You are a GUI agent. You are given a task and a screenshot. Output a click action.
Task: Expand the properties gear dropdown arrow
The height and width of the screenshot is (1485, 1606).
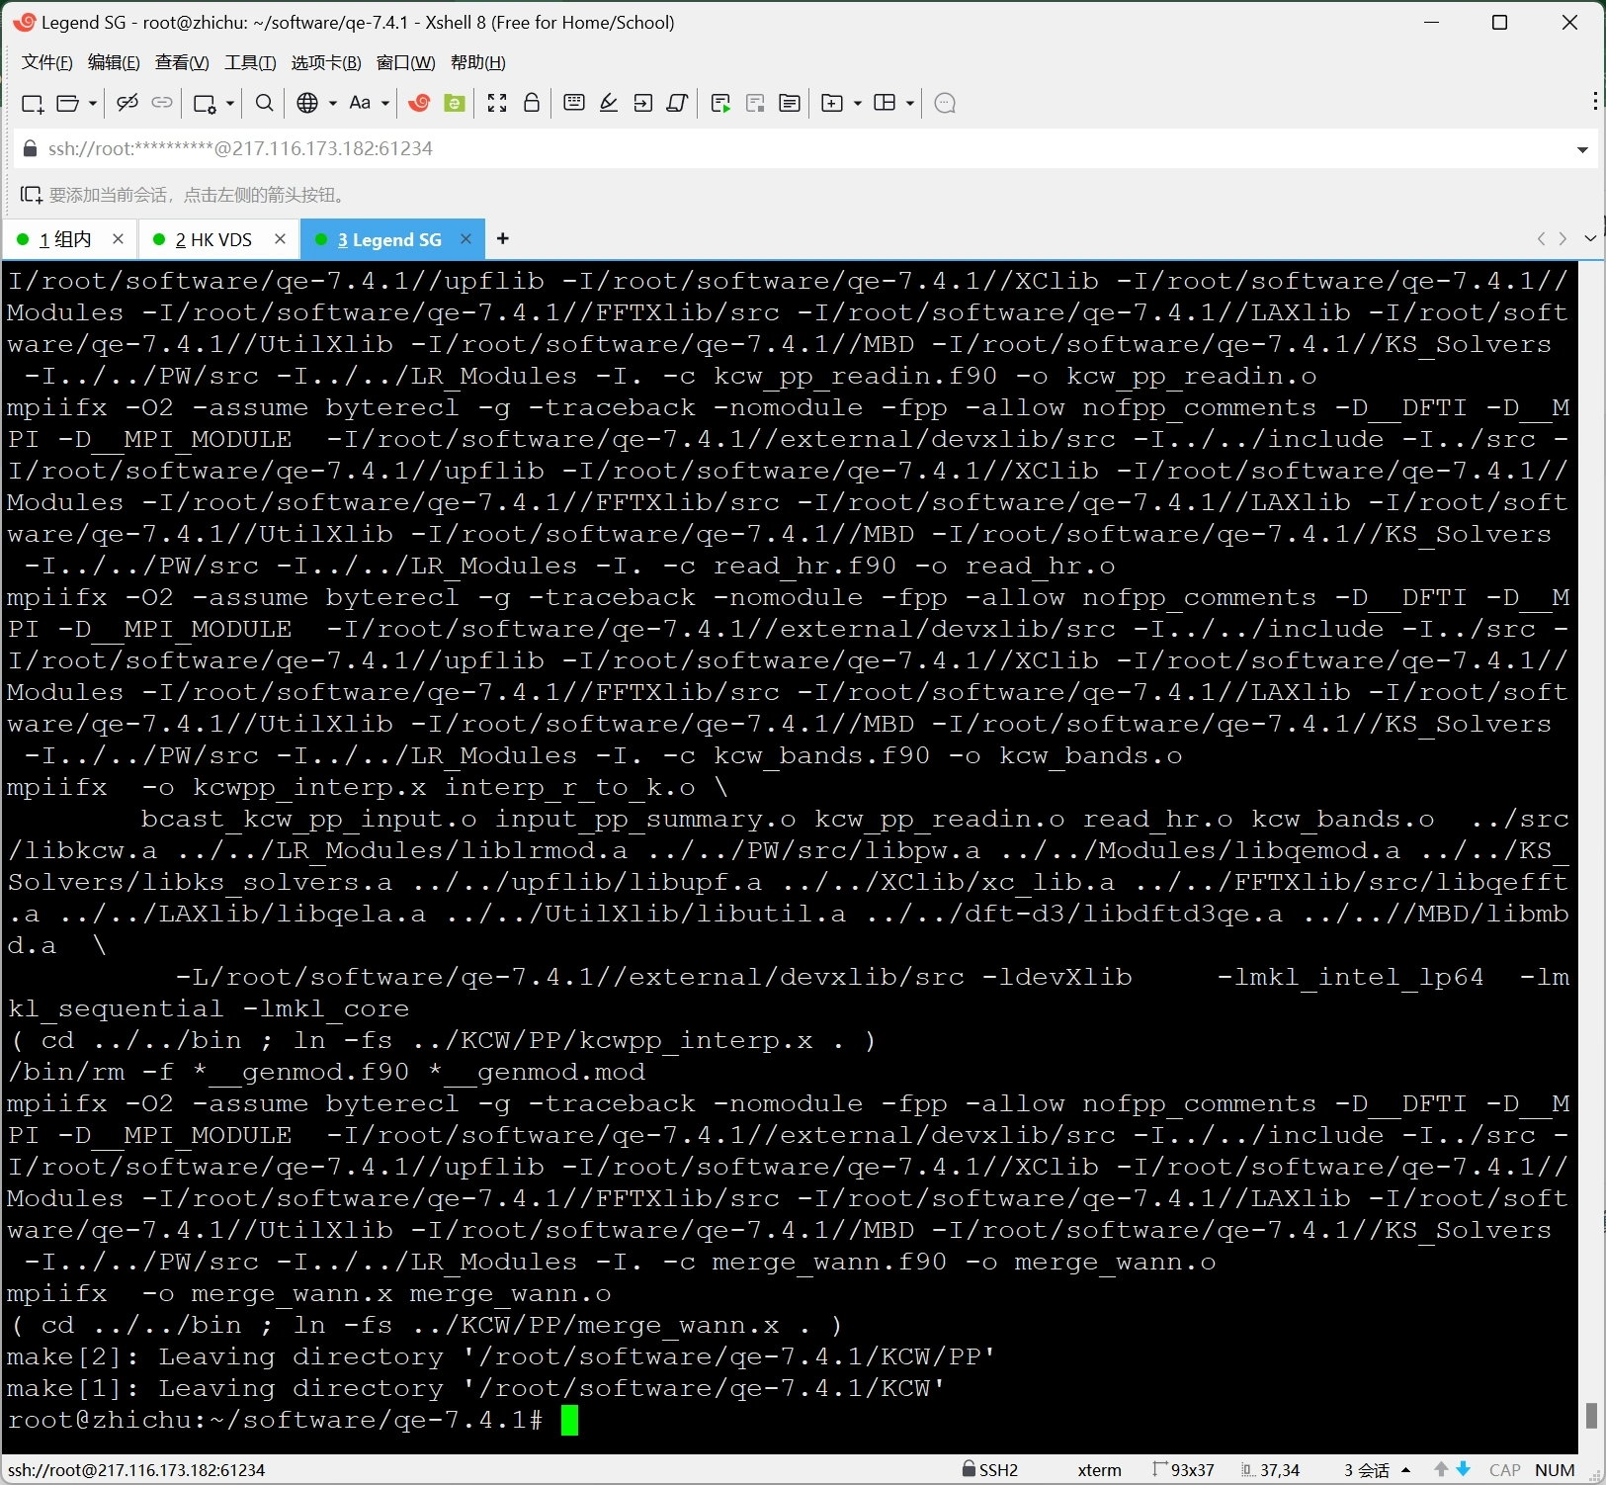229,103
